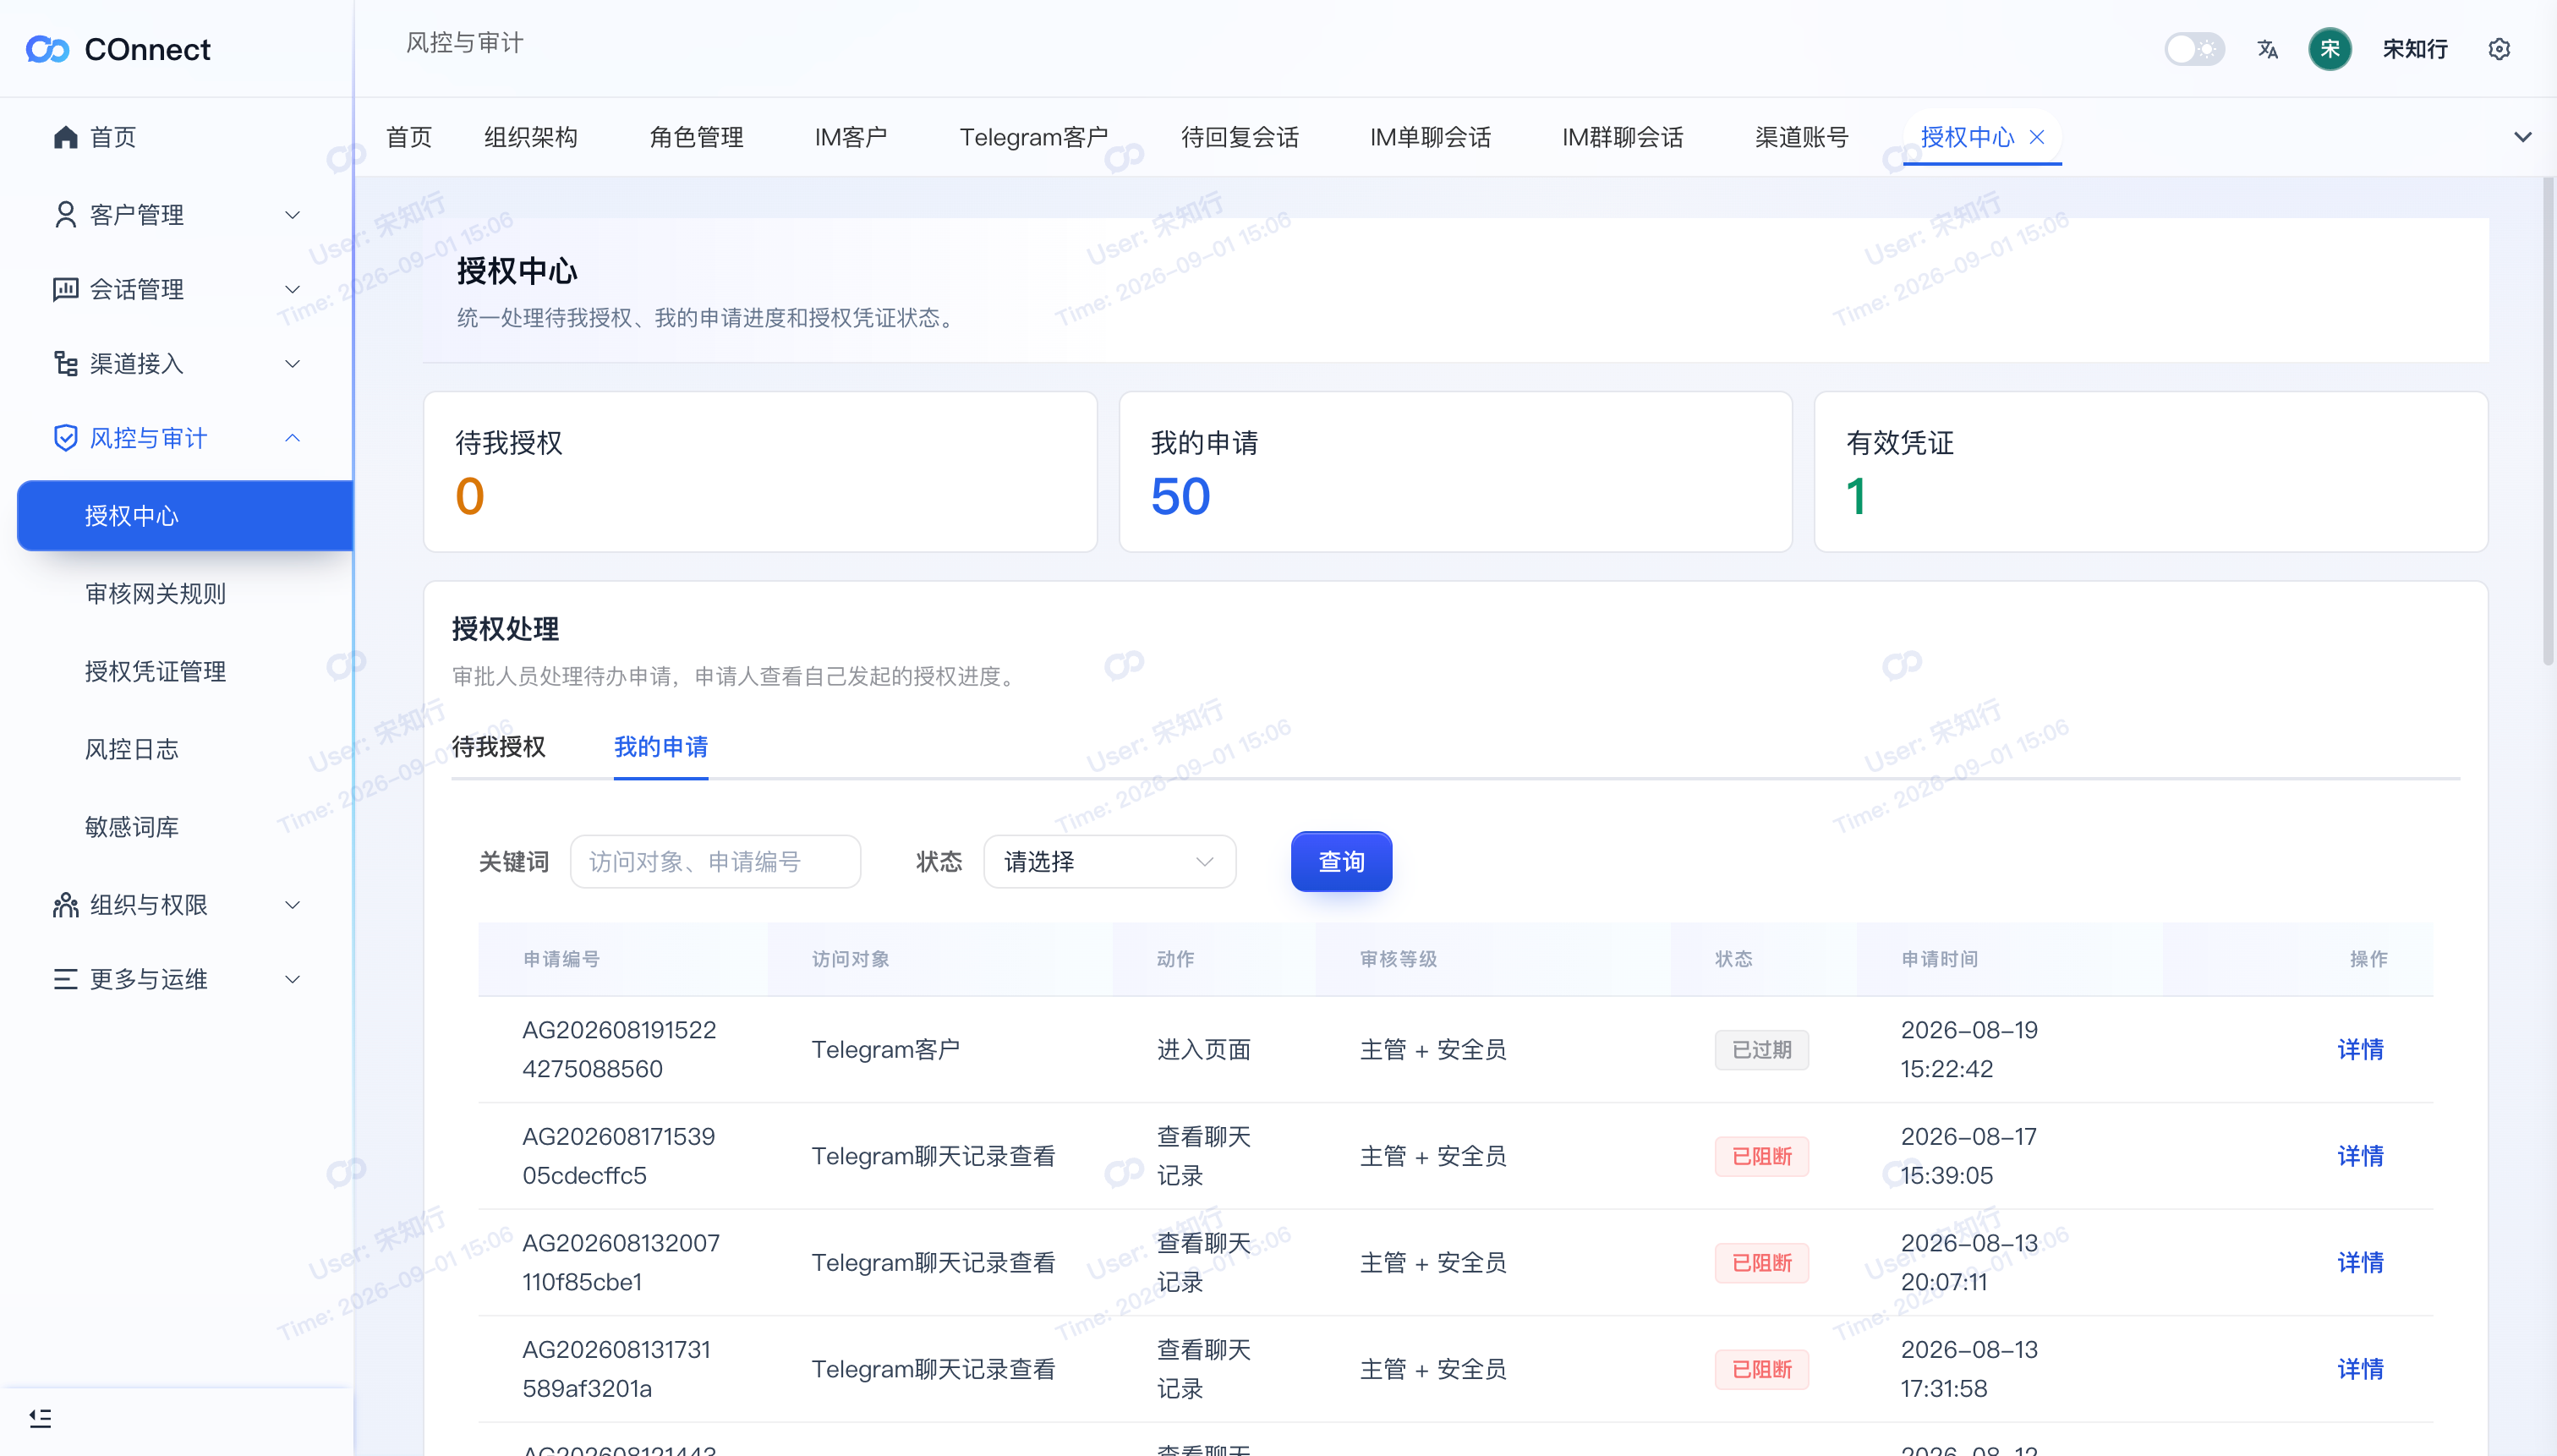The height and width of the screenshot is (1456, 2557).
Task: Open 敏感词库 in sidebar
Action: 131,827
